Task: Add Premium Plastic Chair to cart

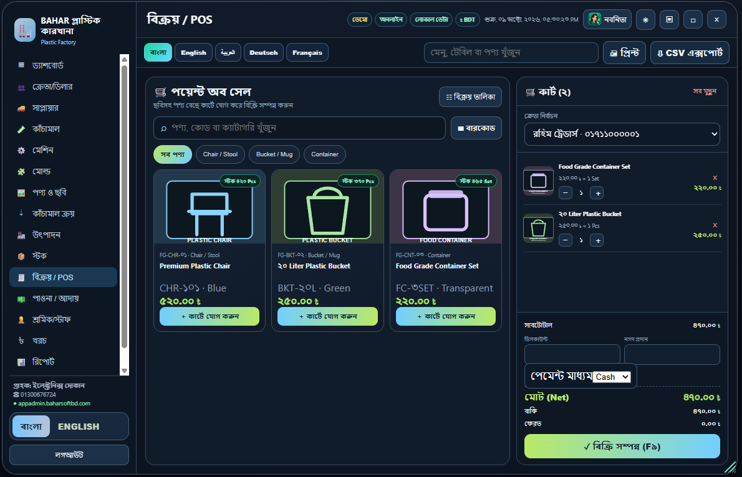Action: 210,316
